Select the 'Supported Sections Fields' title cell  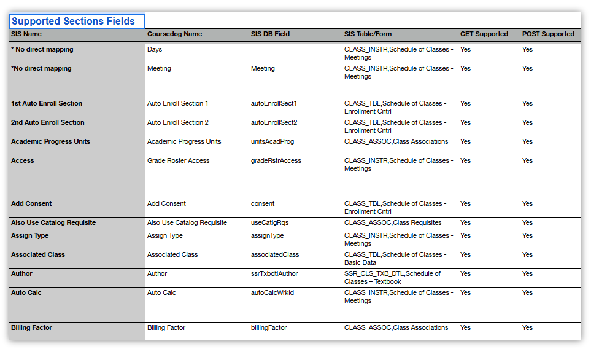coord(77,21)
